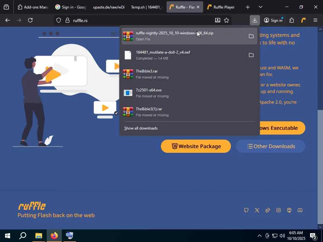323x242 pixels.
Task: Switch to Temp.sh tab
Action: pyautogui.click(x=146, y=7)
